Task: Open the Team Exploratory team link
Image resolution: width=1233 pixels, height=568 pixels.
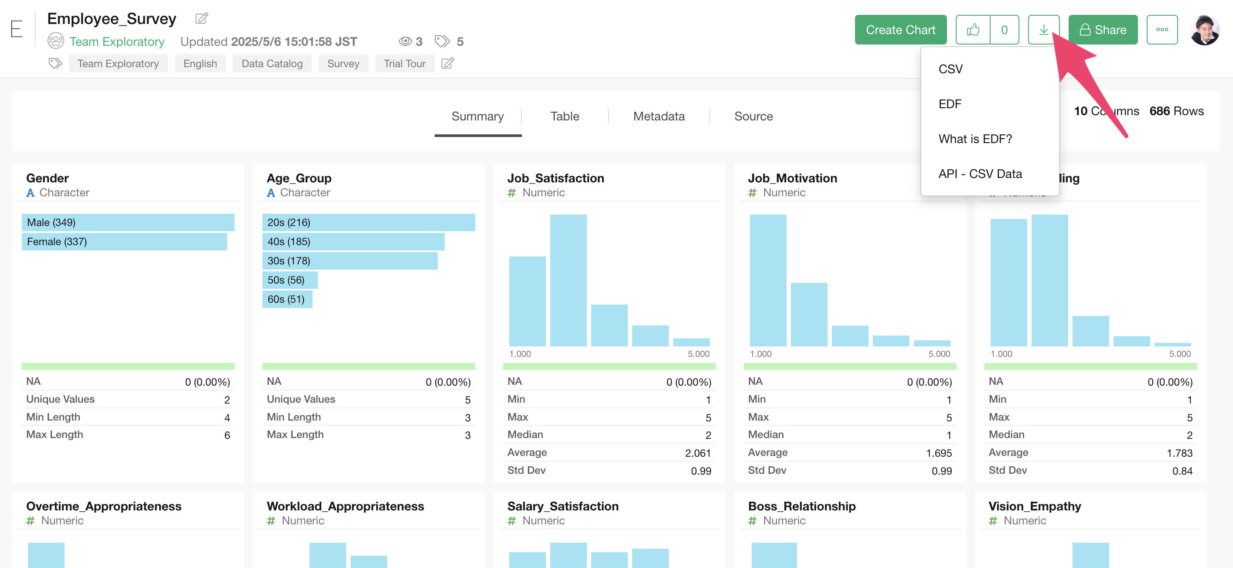Action: click(x=117, y=42)
